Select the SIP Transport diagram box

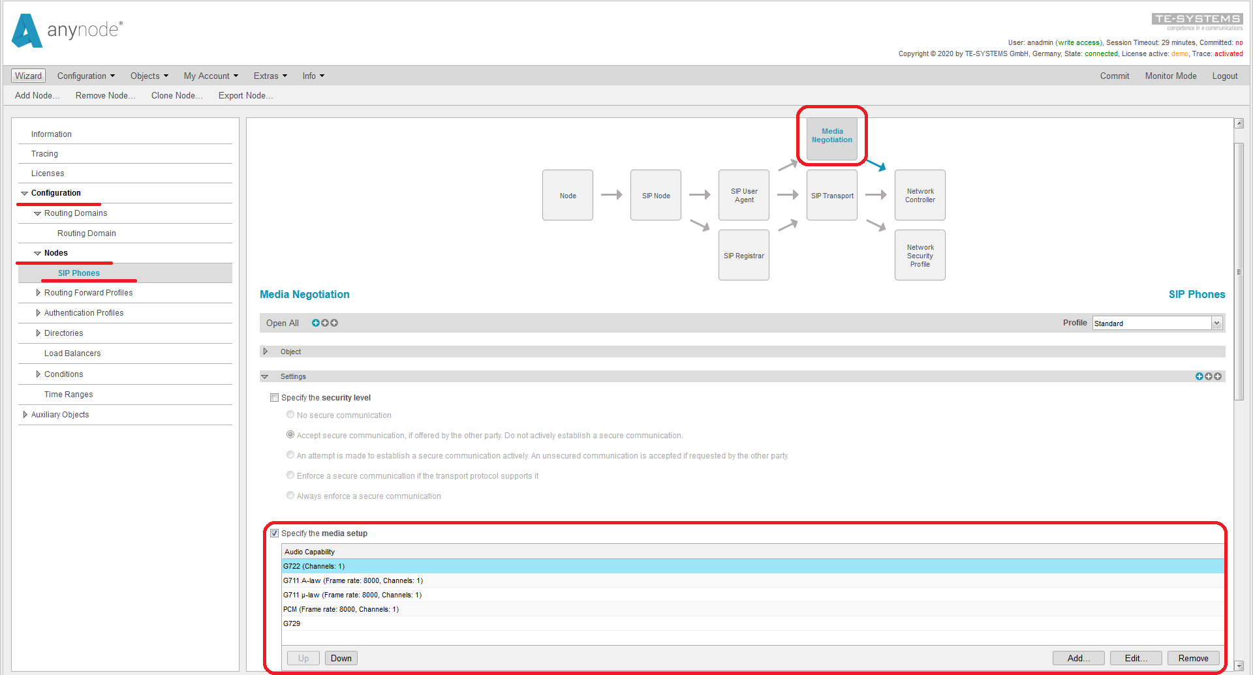point(831,196)
